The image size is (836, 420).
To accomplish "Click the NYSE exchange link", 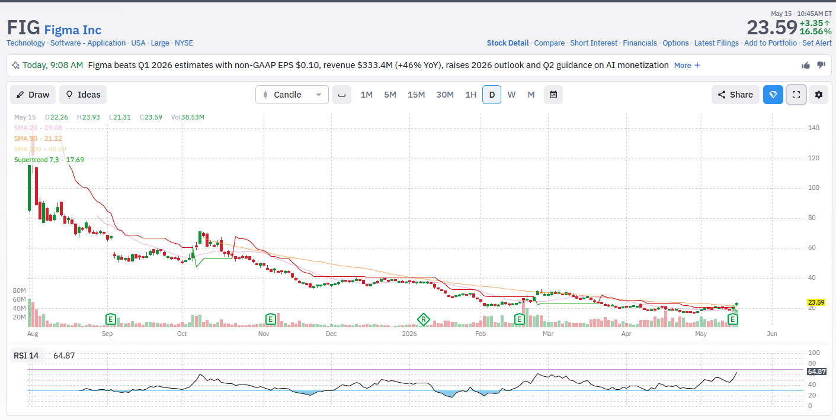I will coord(184,43).
